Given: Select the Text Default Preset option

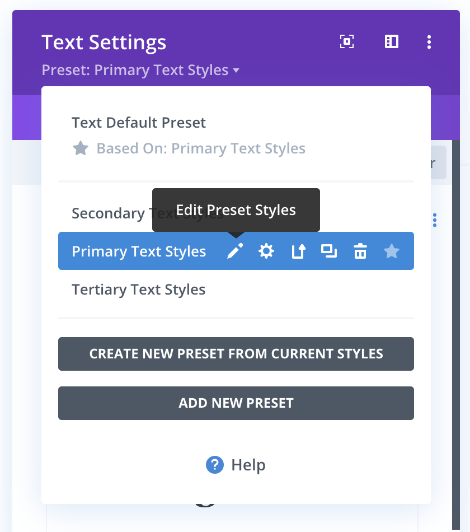Looking at the screenshot, I should click(139, 123).
